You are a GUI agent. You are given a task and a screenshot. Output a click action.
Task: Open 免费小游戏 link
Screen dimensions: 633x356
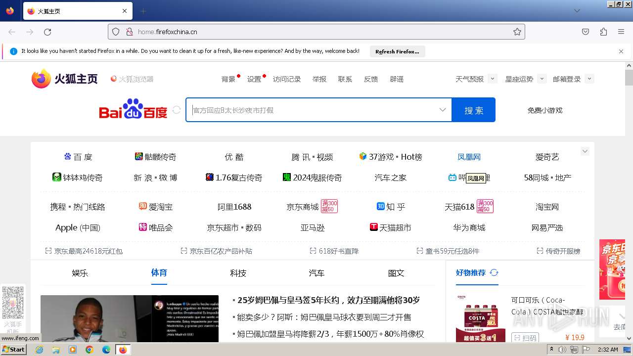(545, 110)
